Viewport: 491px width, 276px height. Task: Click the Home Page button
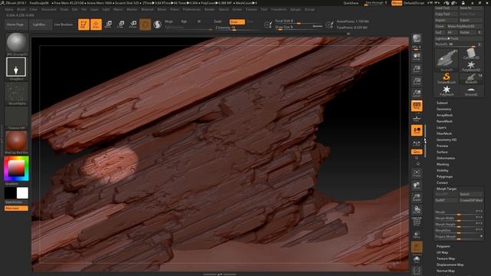[15, 25]
